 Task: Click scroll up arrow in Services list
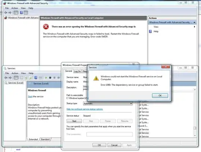(x=195, y=90)
